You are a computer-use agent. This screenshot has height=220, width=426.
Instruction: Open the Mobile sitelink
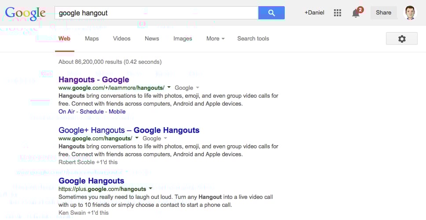[117, 111]
